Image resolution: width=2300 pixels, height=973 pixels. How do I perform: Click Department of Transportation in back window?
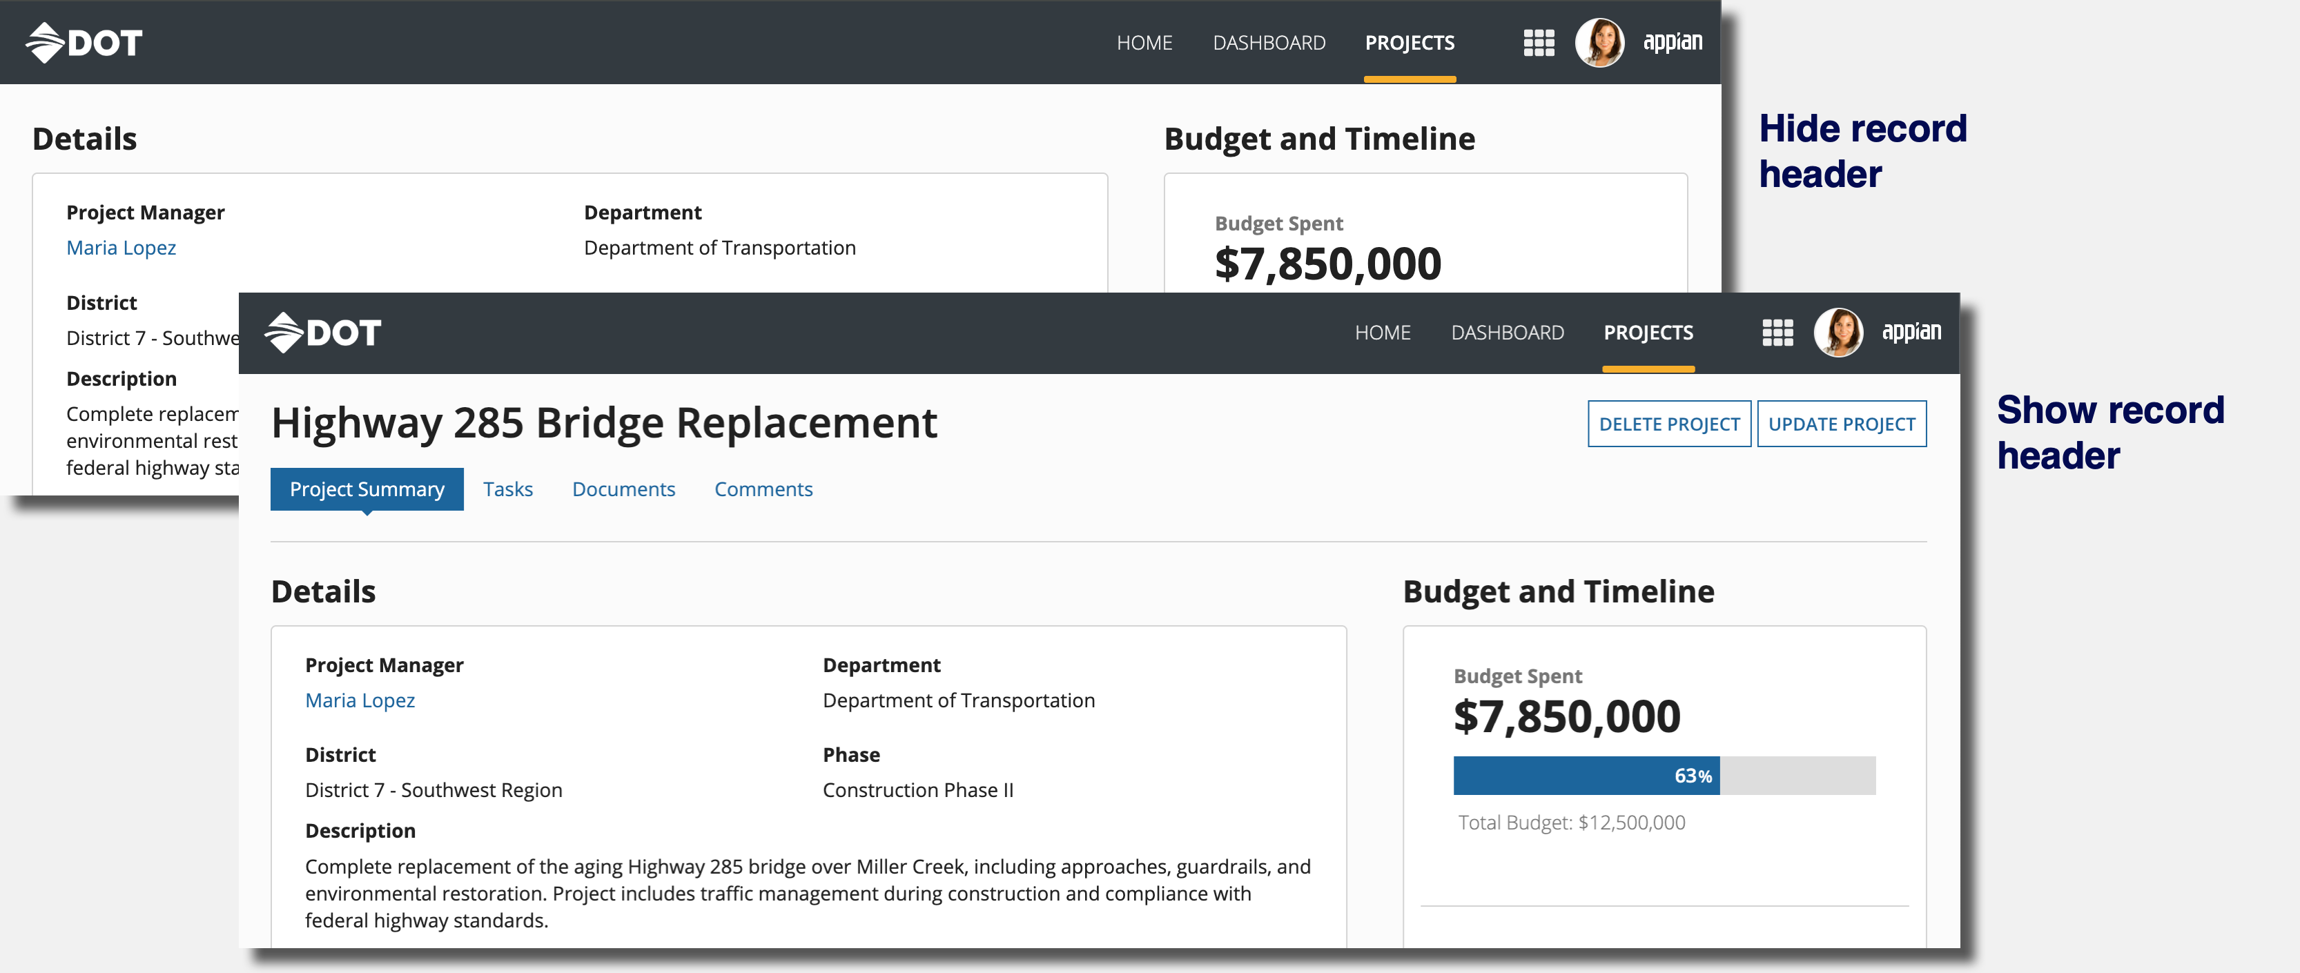click(720, 248)
